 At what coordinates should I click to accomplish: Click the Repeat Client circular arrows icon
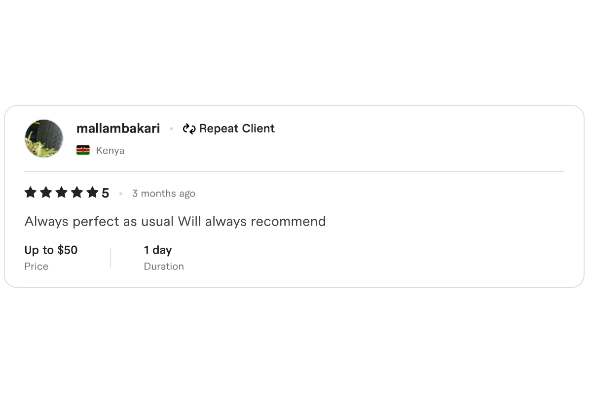coord(190,129)
